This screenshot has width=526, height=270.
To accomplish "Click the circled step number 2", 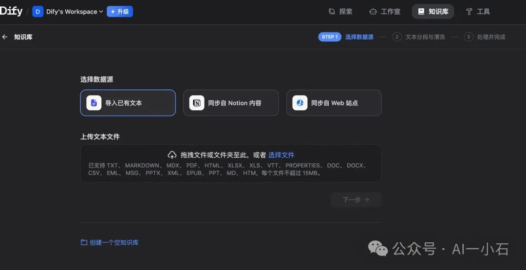I will click(x=397, y=37).
